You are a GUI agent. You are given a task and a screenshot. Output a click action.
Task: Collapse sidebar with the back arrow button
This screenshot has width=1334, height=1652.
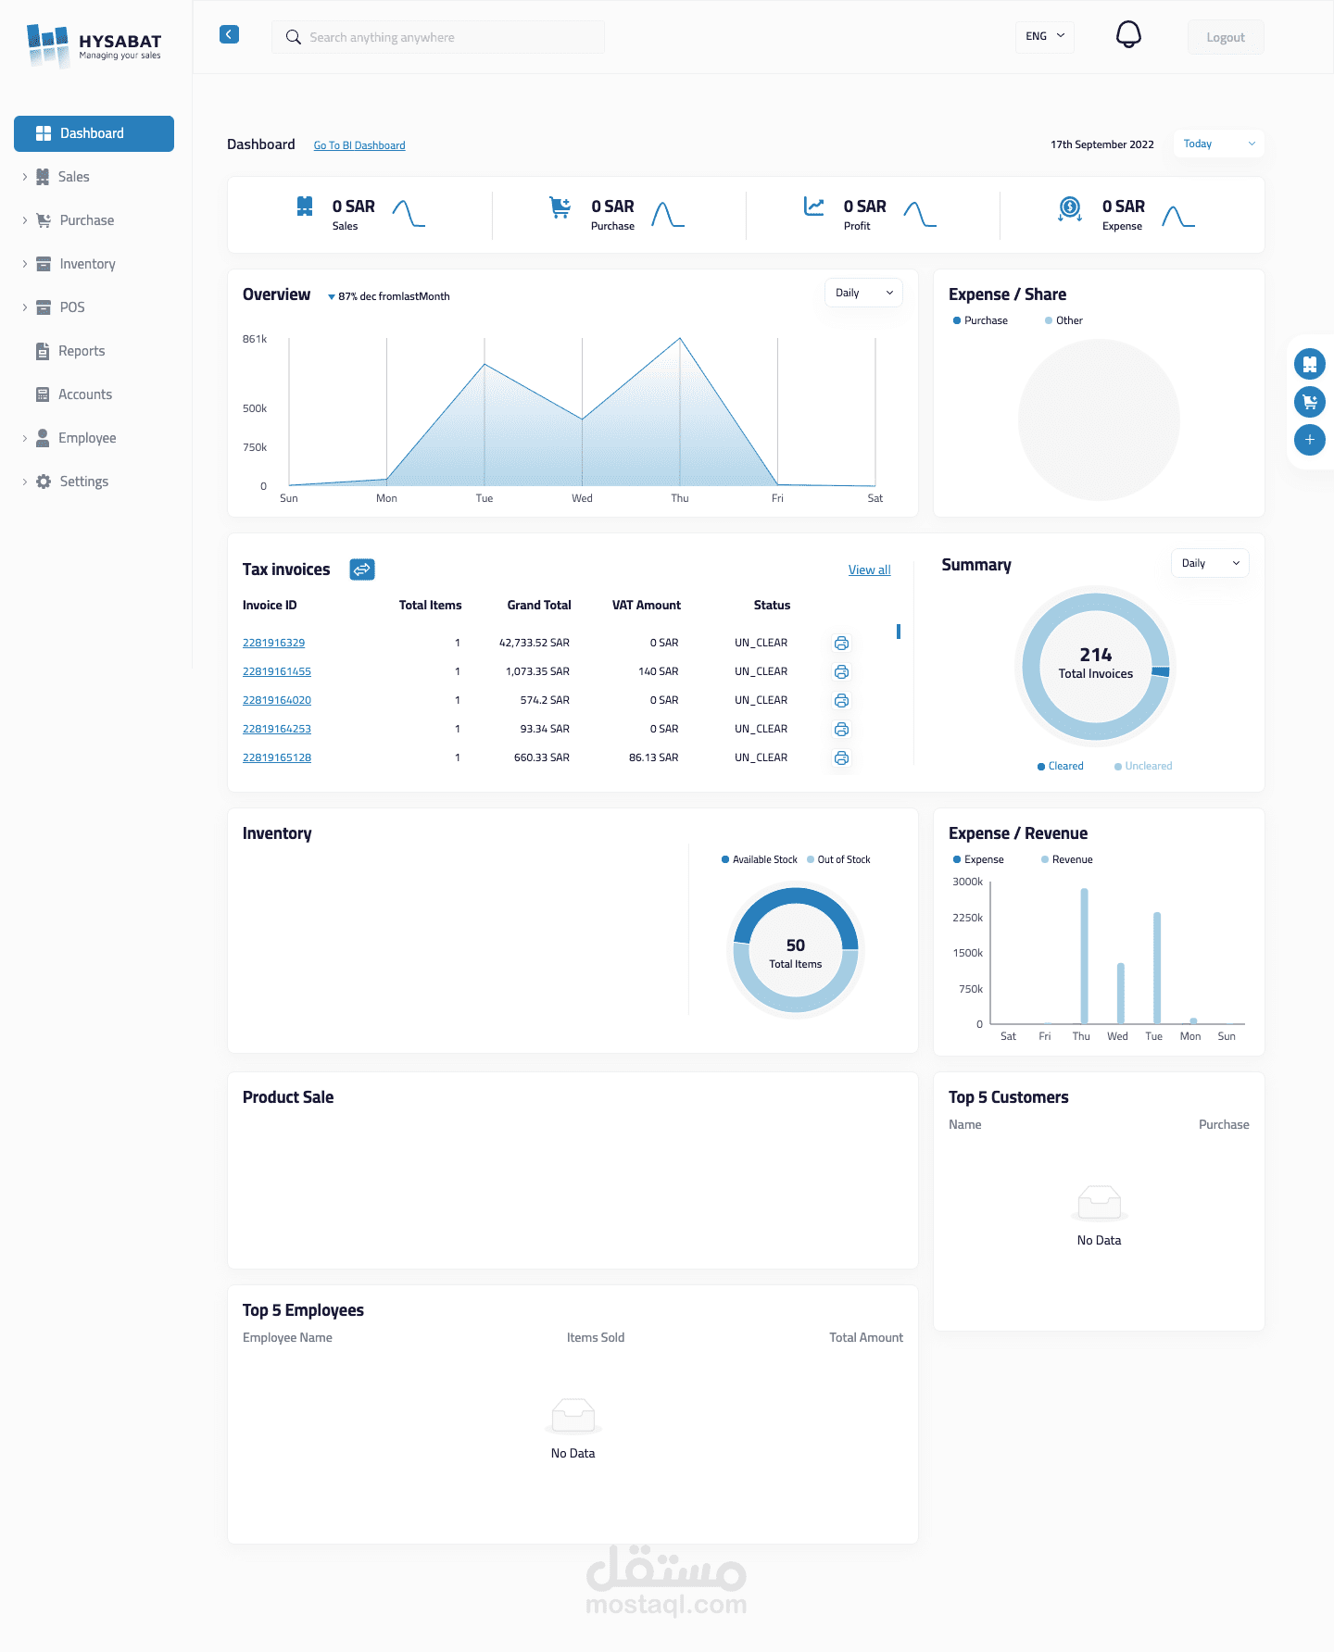[x=229, y=34]
